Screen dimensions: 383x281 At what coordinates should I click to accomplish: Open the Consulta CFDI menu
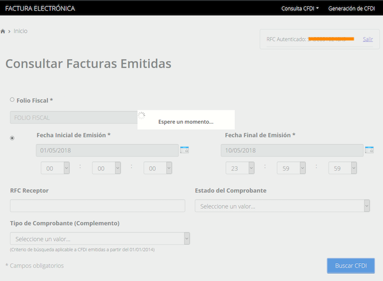point(300,8)
